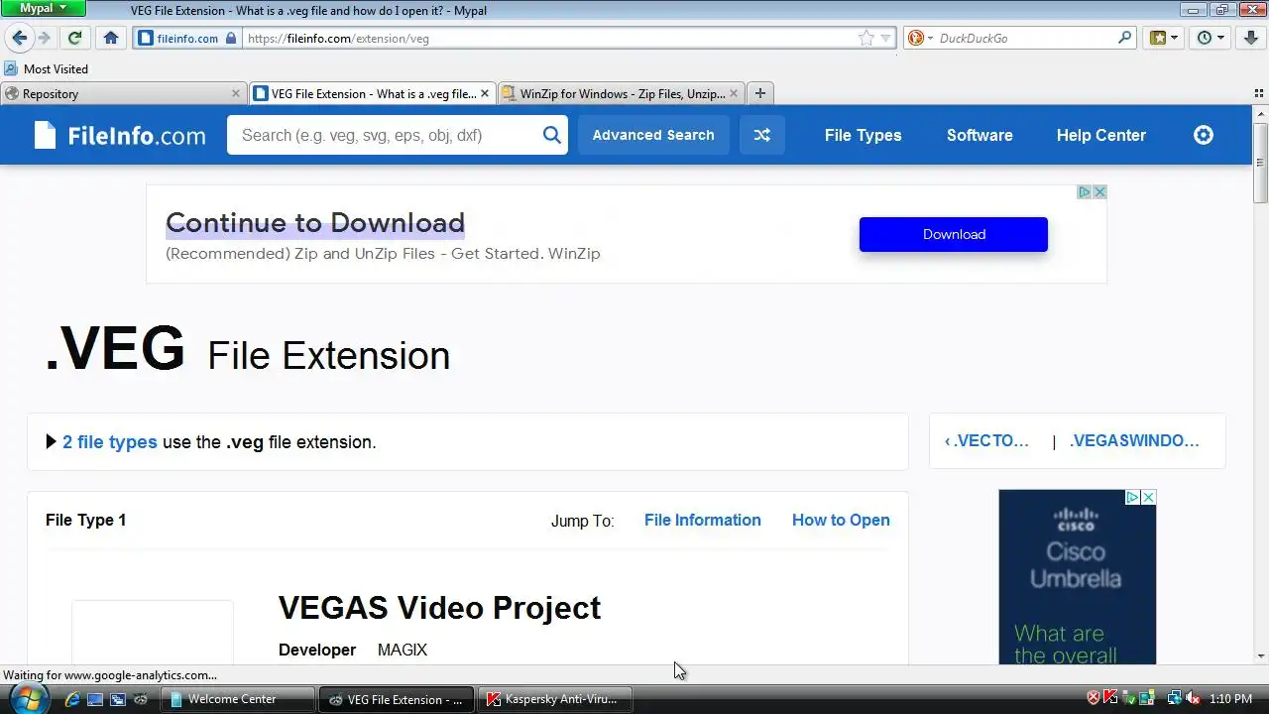This screenshot has width=1269, height=714.
Task: Go forward one page
Action: 44,38
